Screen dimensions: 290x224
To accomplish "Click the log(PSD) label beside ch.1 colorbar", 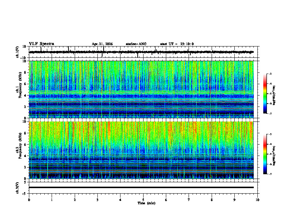I will tap(274, 96).
